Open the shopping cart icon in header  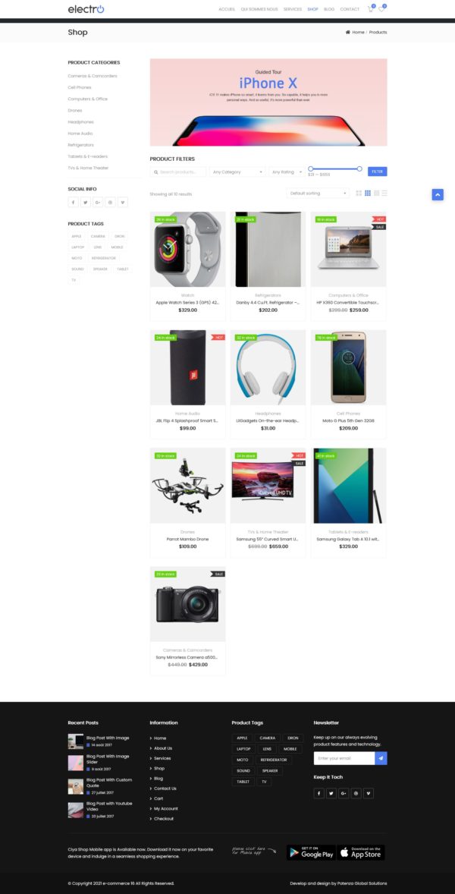[x=370, y=9]
